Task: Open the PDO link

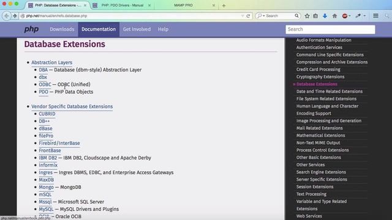Action: 43,92
